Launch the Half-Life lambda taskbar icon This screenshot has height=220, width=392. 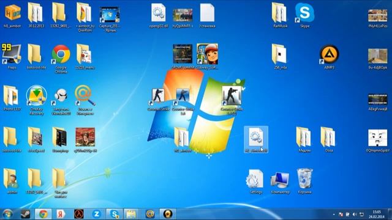pos(79,215)
